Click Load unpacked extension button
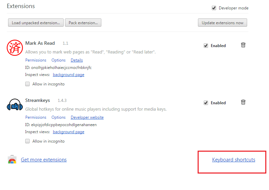 coord(36,23)
